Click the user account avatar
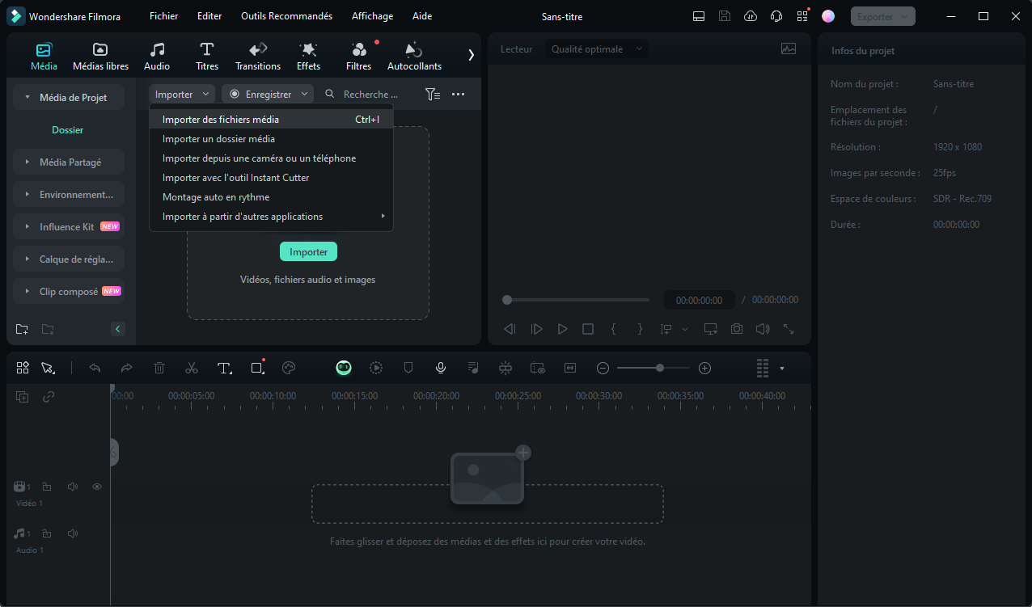The height and width of the screenshot is (607, 1032). pos(828,16)
